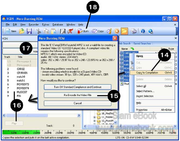The image size is (180, 141).
Task: Open the Extras menu
Action: [x=45, y=25]
